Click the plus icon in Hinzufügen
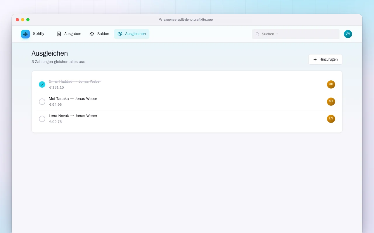The image size is (374, 233). [315, 59]
